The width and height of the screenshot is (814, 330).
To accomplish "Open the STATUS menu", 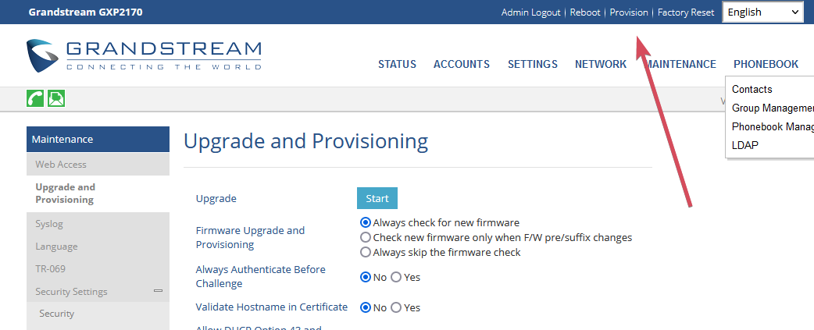I will 397,64.
